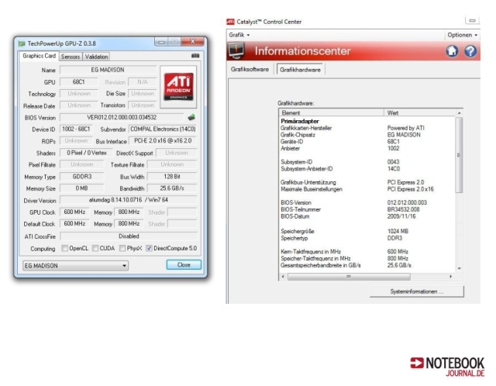The width and height of the screenshot is (496, 386).
Task: Switch to the Sensors tab
Action: click(71, 57)
